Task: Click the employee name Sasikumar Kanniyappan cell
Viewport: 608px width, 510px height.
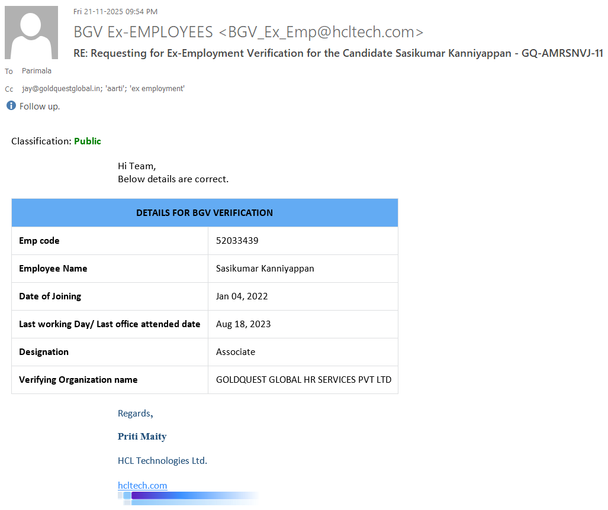Action: (x=265, y=269)
